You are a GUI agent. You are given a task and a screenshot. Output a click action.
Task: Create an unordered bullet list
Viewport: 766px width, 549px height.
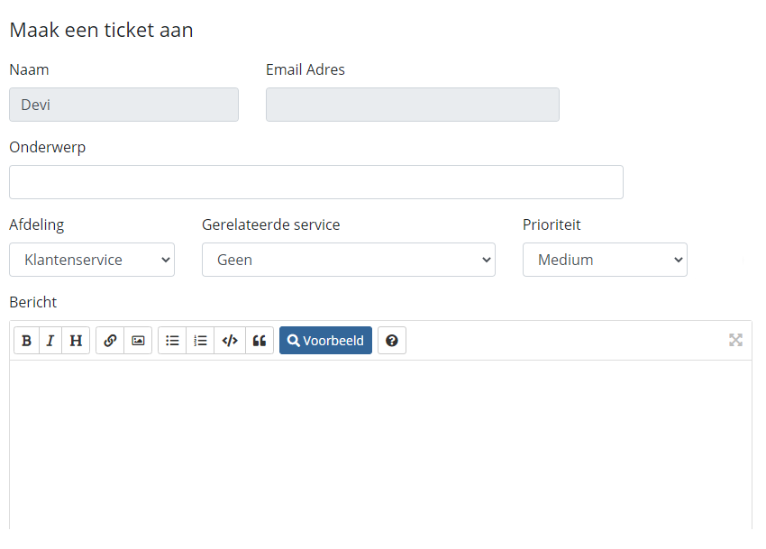tap(172, 340)
